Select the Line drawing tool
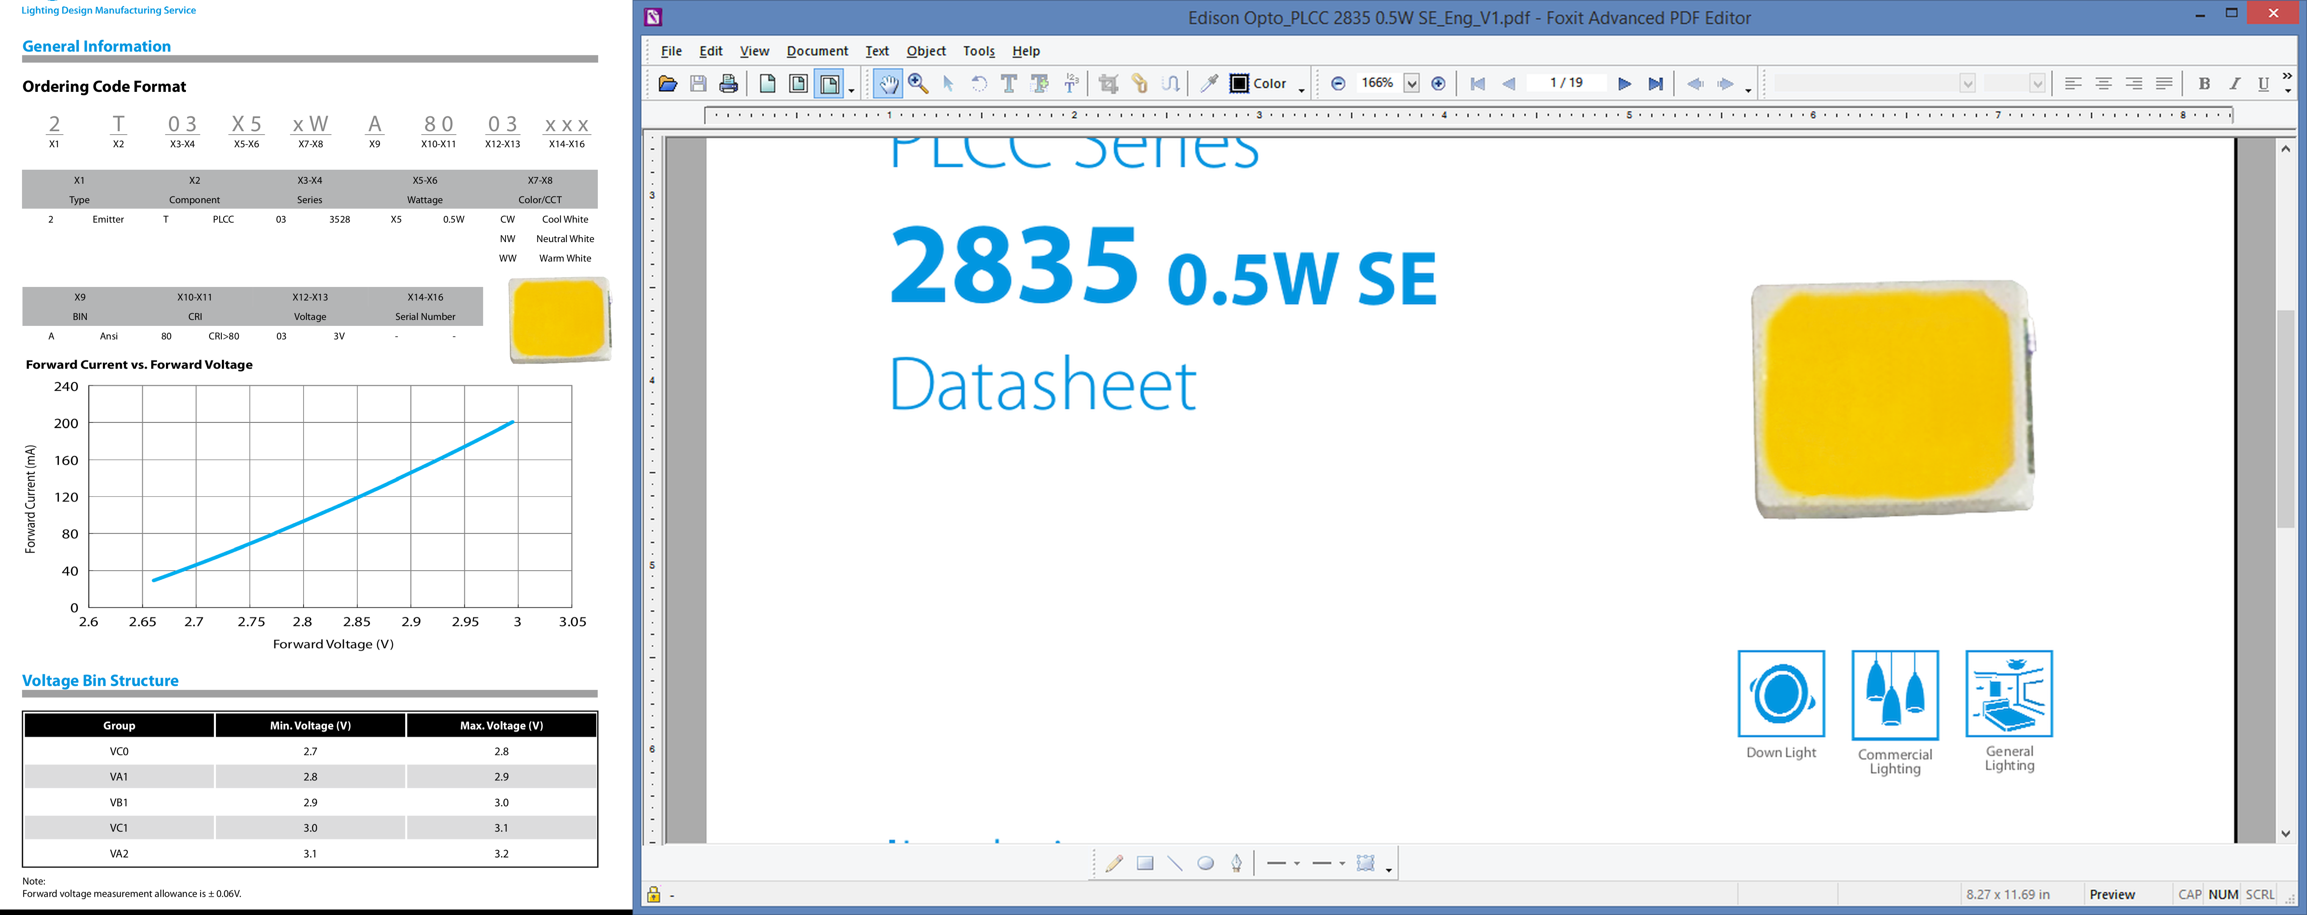 1175,863
